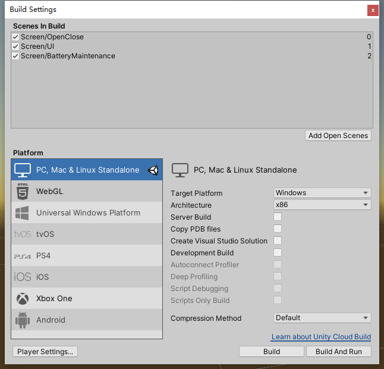Image resolution: width=384 pixels, height=369 pixels.
Task: Select PC, Mac & Linux Standalone platform
Action: click(x=87, y=170)
